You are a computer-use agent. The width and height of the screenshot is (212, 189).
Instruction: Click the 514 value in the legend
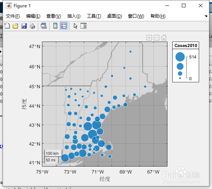192,57
